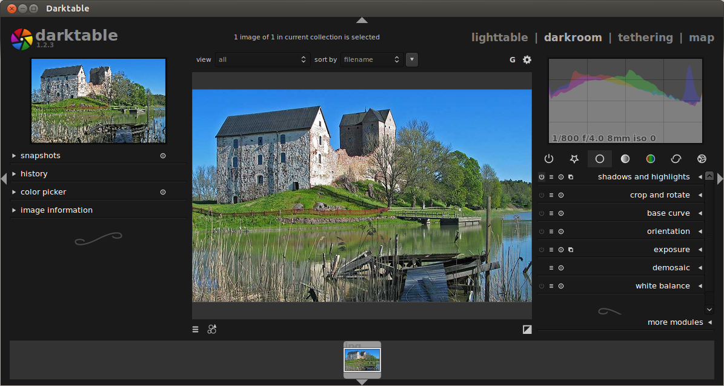Expand the image information panel
The width and height of the screenshot is (724, 386).
[x=56, y=210]
